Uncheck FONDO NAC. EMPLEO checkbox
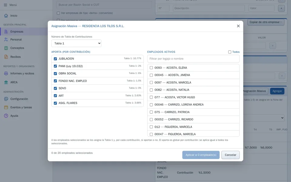This screenshot has width=291, height=182. point(55,81)
